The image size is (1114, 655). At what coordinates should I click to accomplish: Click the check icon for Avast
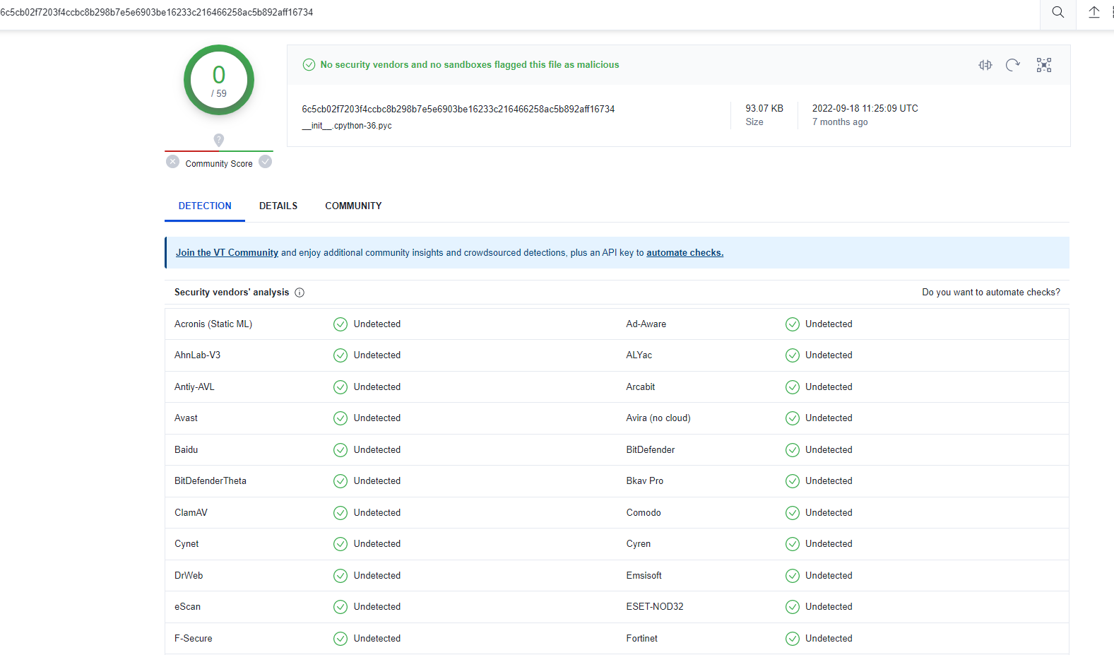(x=340, y=418)
